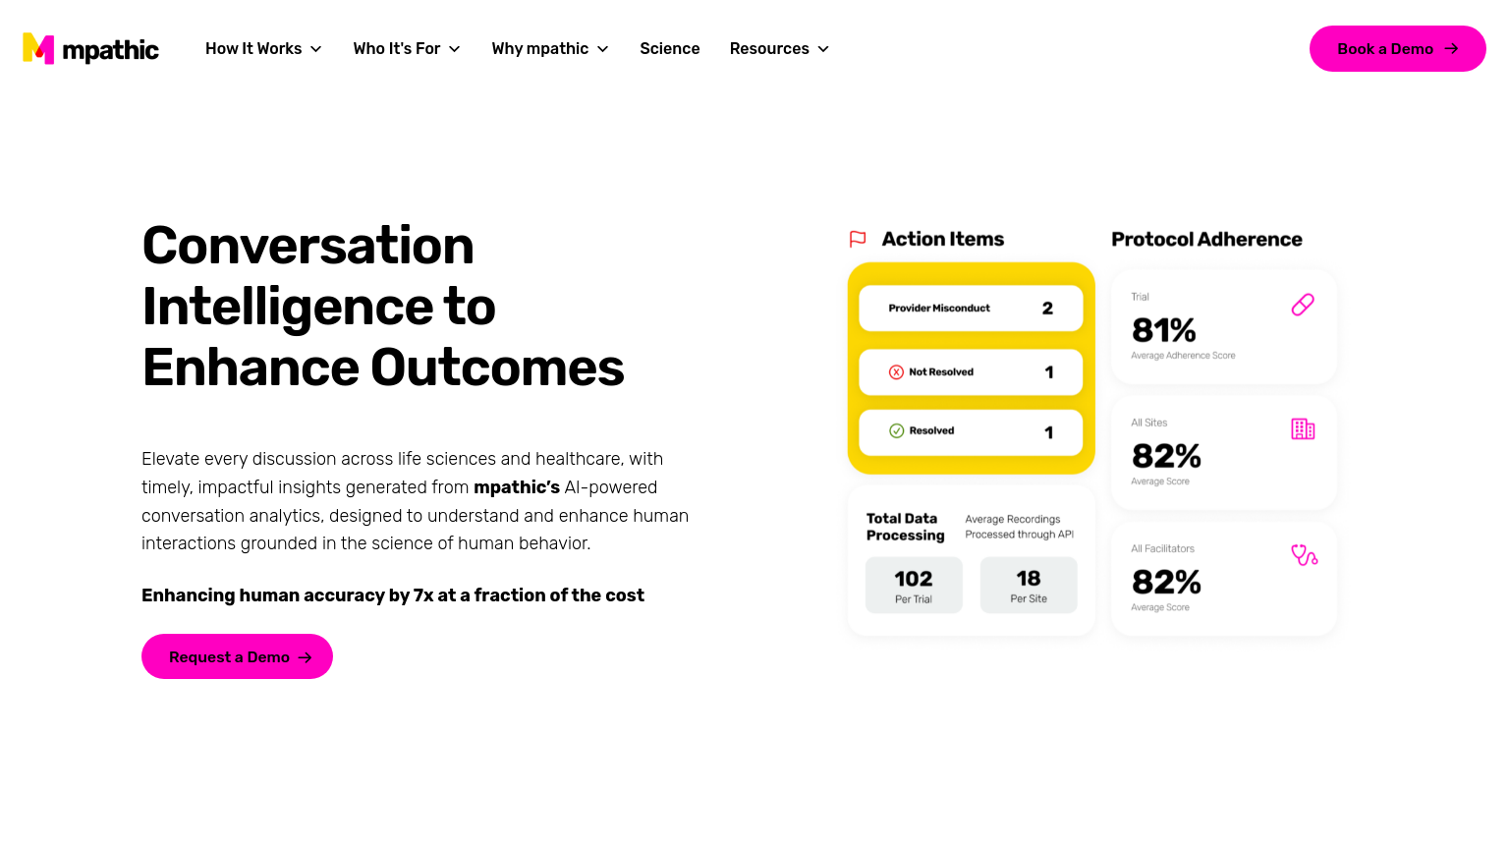The image size is (1509, 849).
Task: Click the stethoscope icon on All Facilitators card
Action: 1304,555
